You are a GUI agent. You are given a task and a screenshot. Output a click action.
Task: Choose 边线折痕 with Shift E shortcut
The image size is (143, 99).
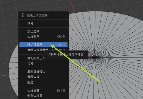point(43,90)
